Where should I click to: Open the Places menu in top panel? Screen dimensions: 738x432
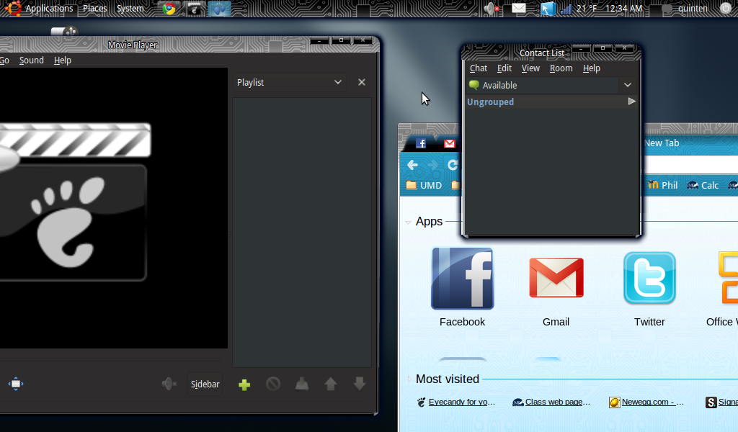94,9
